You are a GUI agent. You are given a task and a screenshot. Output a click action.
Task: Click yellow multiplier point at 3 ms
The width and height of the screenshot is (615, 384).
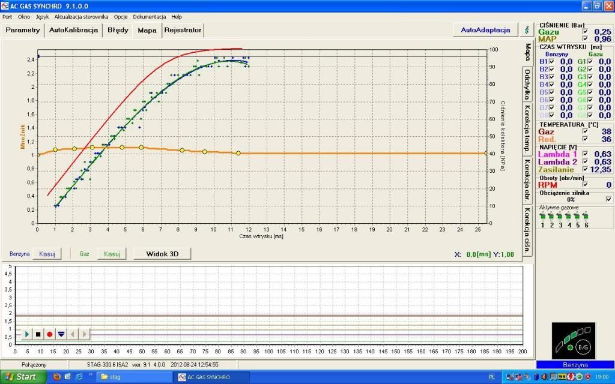point(92,147)
